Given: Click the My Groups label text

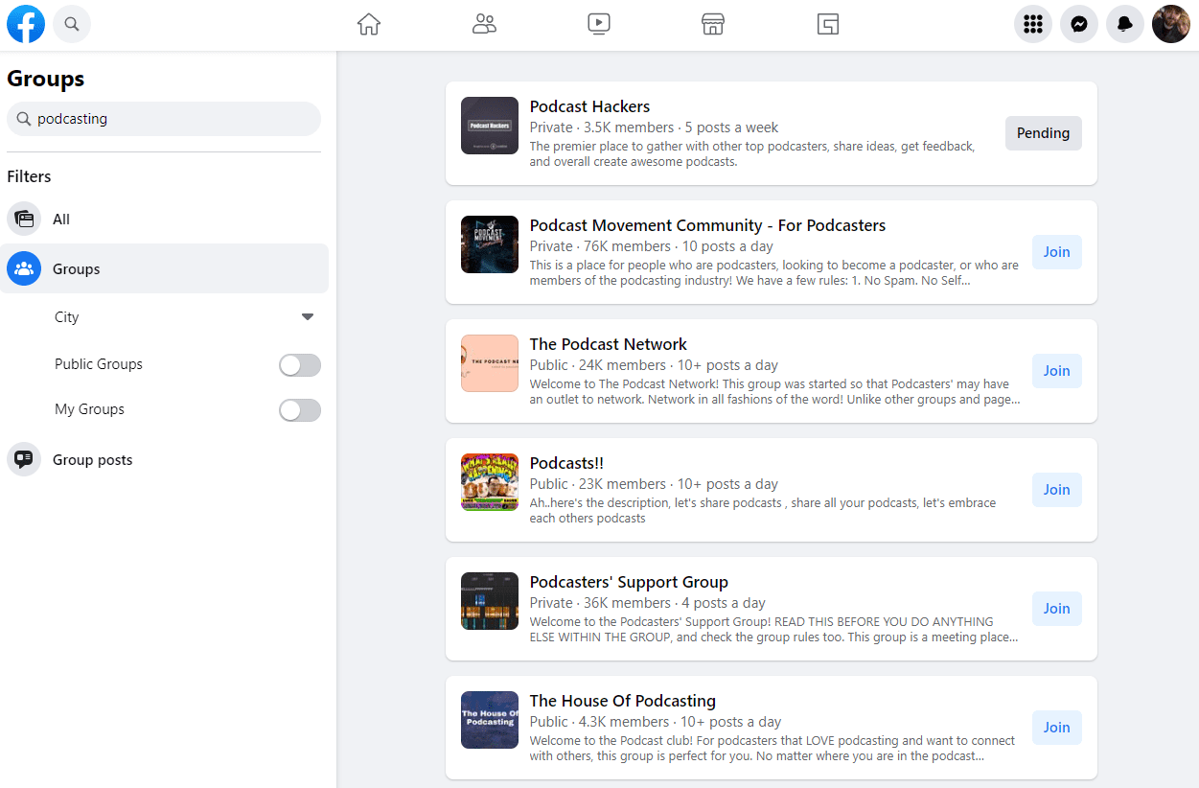Looking at the screenshot, I should point(89,409).
